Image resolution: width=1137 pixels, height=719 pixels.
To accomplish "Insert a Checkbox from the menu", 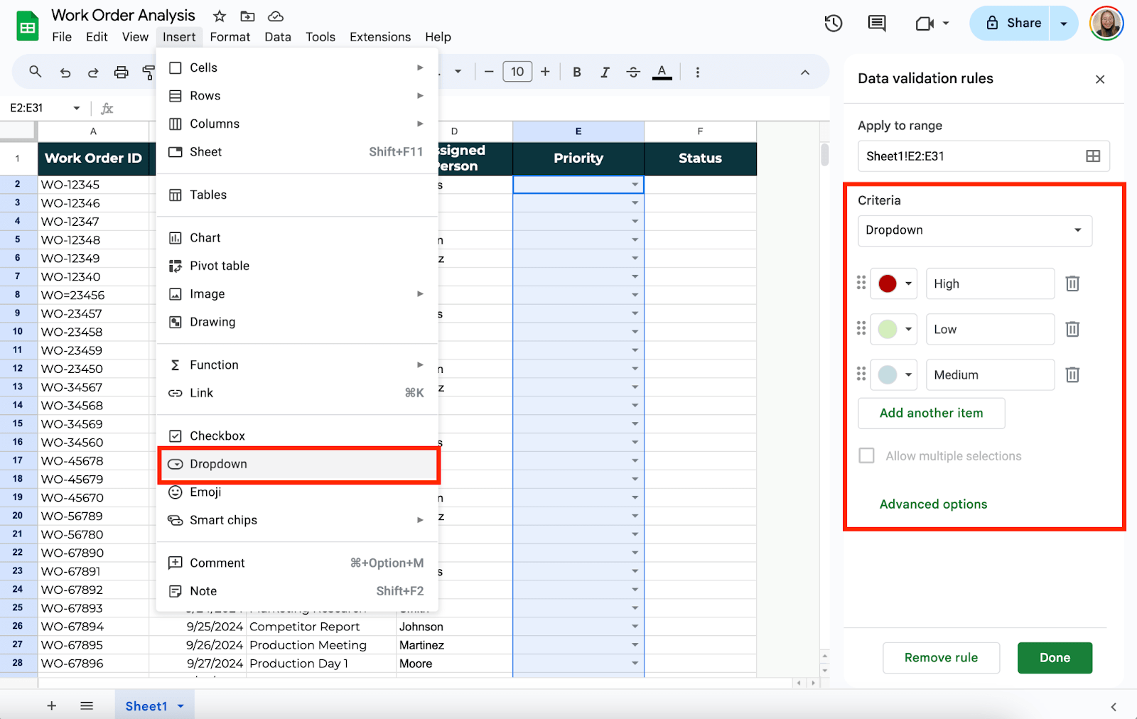I will (217, 436).
